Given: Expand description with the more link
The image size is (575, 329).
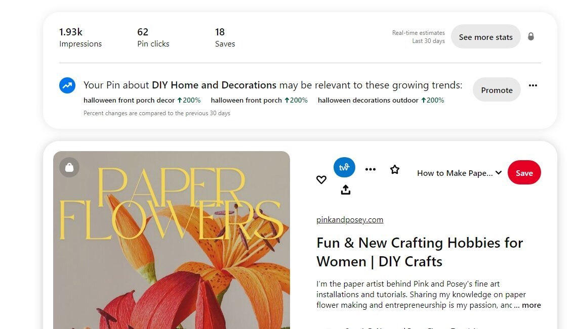Looking at the screenshot, I should [531, 305].
